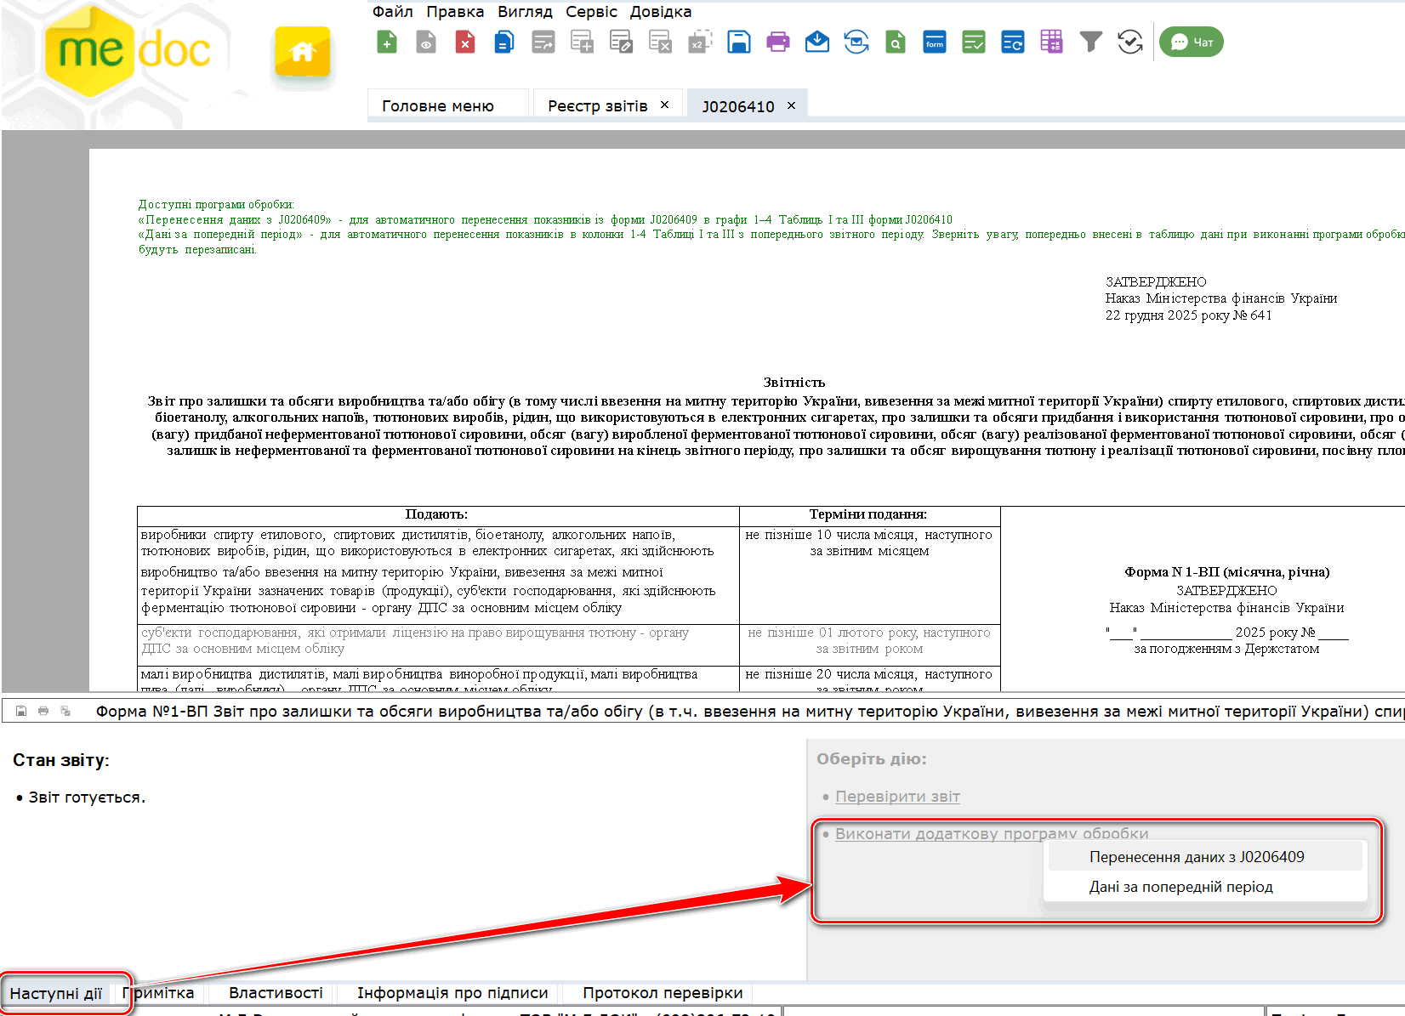Close the Реєстр звітів tab
1405x1016 pixels.
pos(665,105)
